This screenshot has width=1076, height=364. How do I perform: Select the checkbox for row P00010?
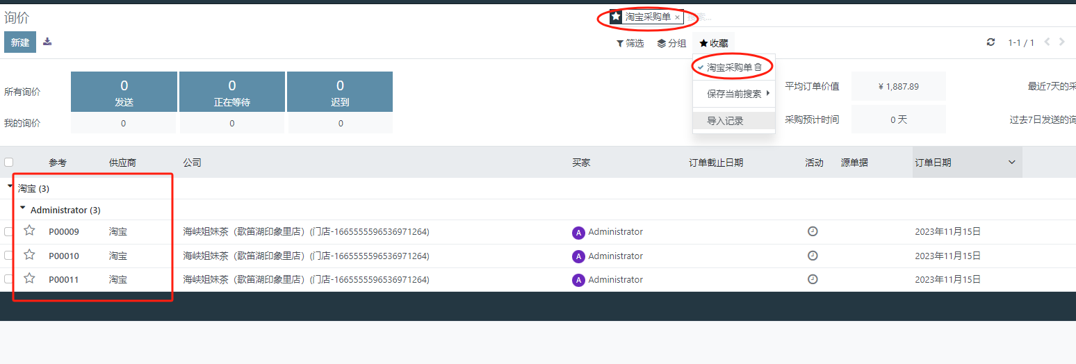pos(8,256)
